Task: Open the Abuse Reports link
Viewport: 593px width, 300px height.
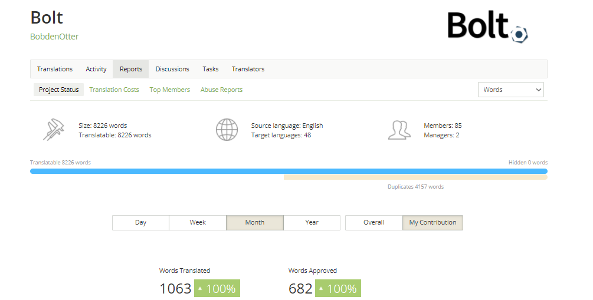Action: [x=221, y=90]
